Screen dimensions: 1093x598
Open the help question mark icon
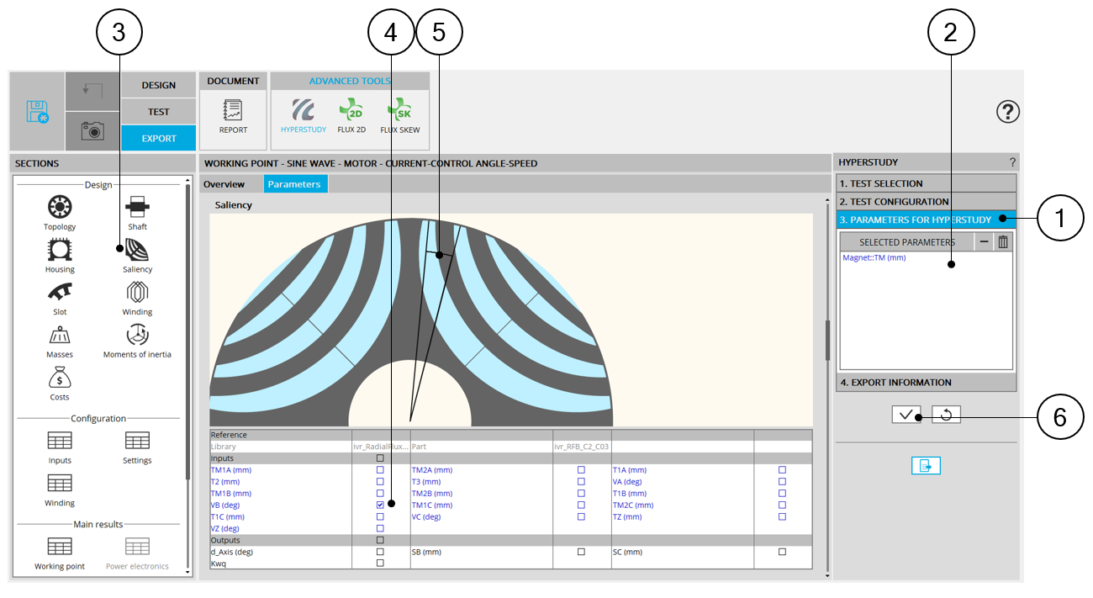(1007, 111)
